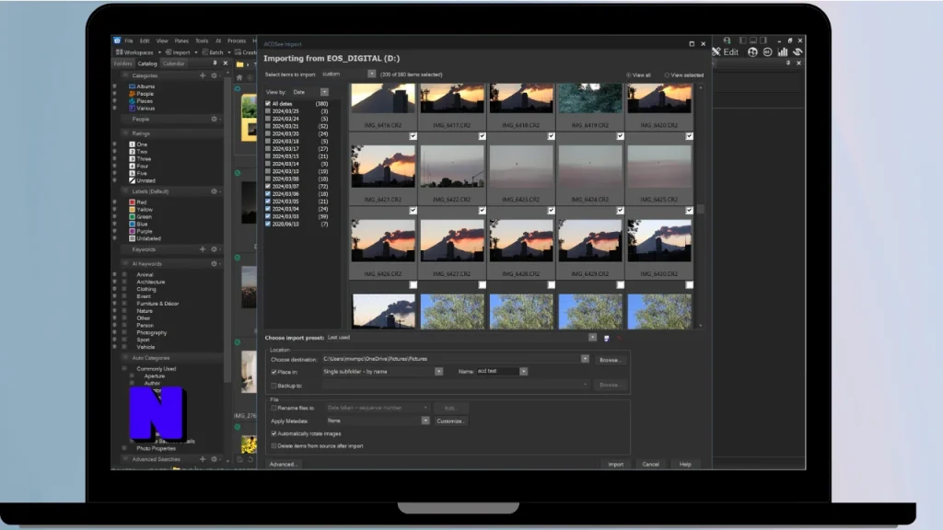Screen dimensions: 943x530
Task: Open the File menu
Action: (x=129, y=40)
